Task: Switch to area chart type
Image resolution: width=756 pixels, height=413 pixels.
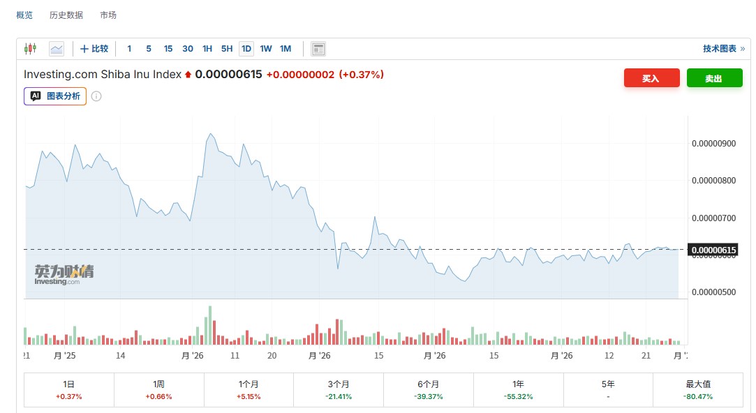Action: click(57, 49)
